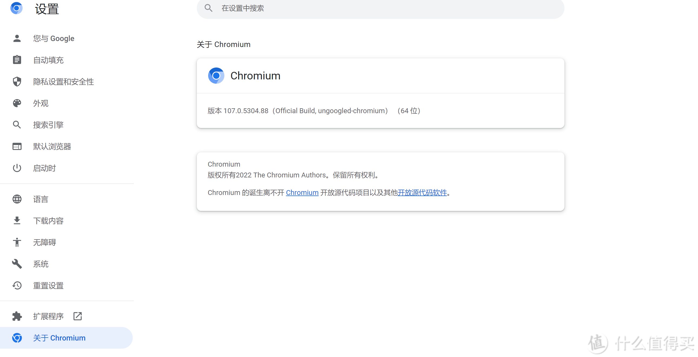Open extensions in new tab via external-link icon
The image size is (698, 357).
coord(77,316)
